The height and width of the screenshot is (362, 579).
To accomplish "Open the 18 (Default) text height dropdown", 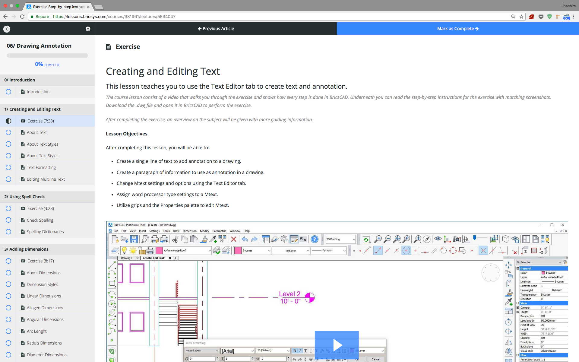I will pyautogui.click(x=273, y=351).
